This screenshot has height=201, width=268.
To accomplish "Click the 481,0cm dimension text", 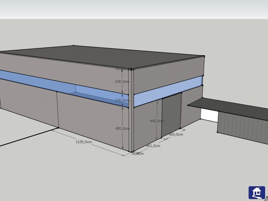I will pyautogui.click(x=153, y=146).
